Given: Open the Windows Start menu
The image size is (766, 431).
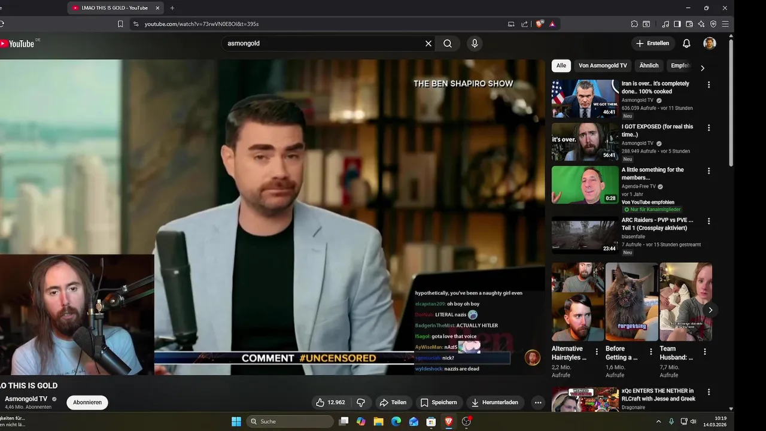Looking at the screenshot, I should coord(236,421).
